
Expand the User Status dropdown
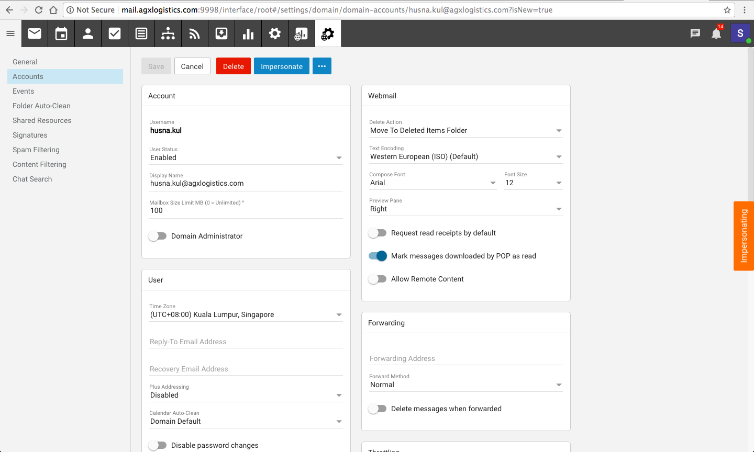pyautogui.click(x=246, y=157)
